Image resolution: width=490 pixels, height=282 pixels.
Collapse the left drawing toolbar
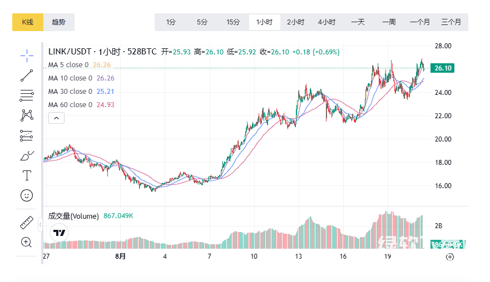click(x=40, y=225)
